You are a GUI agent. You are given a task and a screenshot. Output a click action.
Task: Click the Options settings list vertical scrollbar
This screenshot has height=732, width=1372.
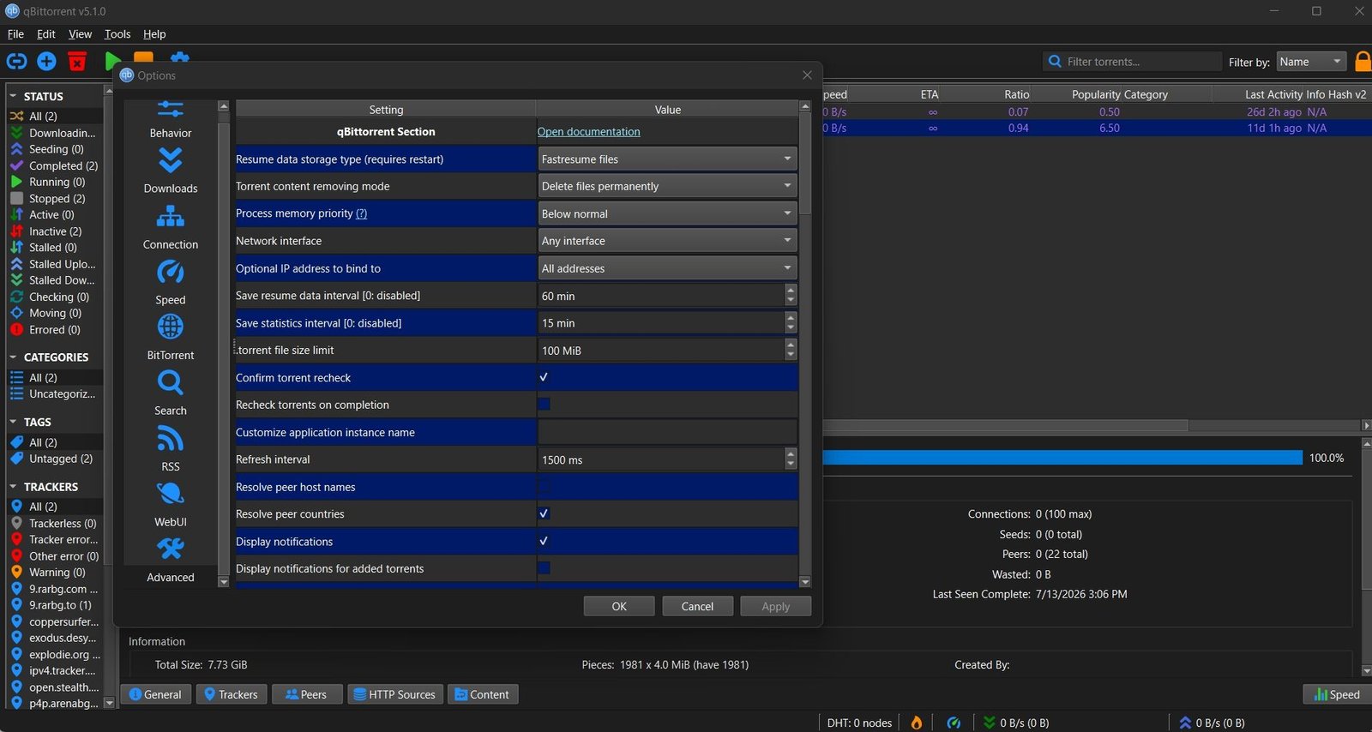804,165
